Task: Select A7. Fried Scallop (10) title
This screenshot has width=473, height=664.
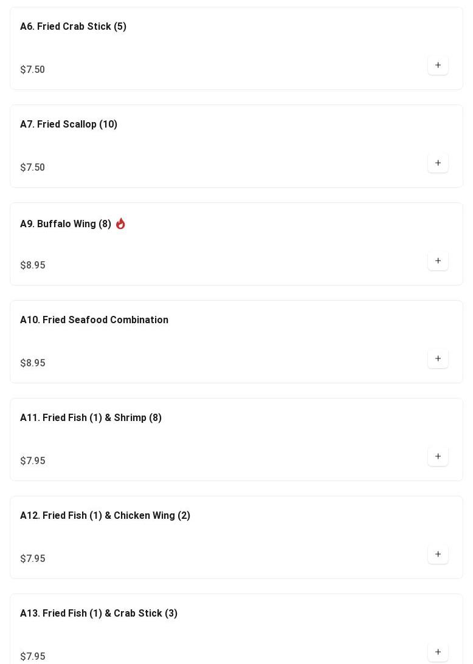Action: pyautogui.click(x=69, y=125)
